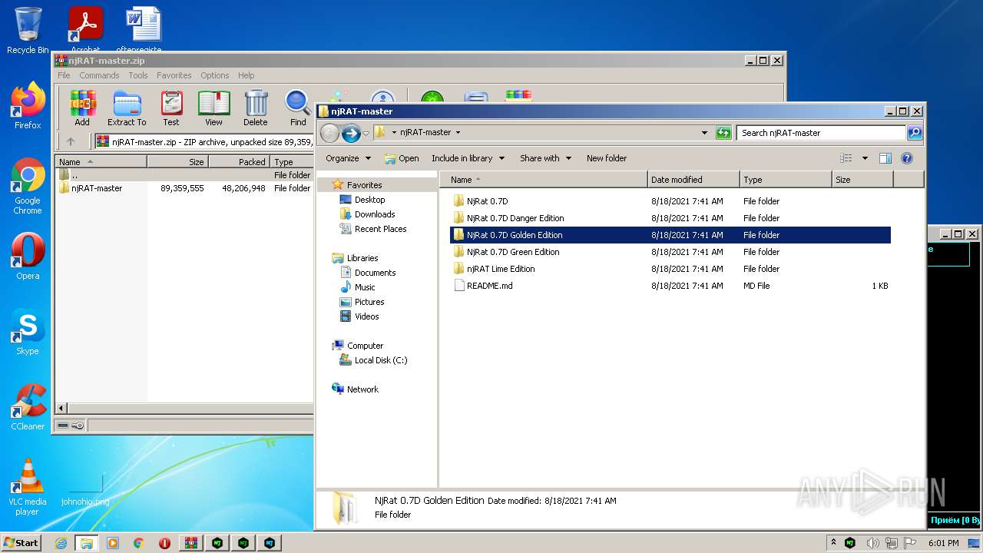Toggle the preview pane in Explorer

[885, 158]
